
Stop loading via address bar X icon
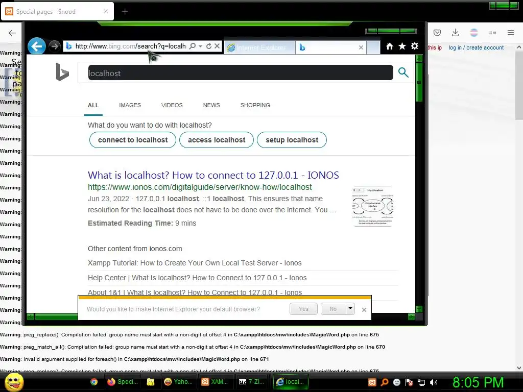[217, 46]
